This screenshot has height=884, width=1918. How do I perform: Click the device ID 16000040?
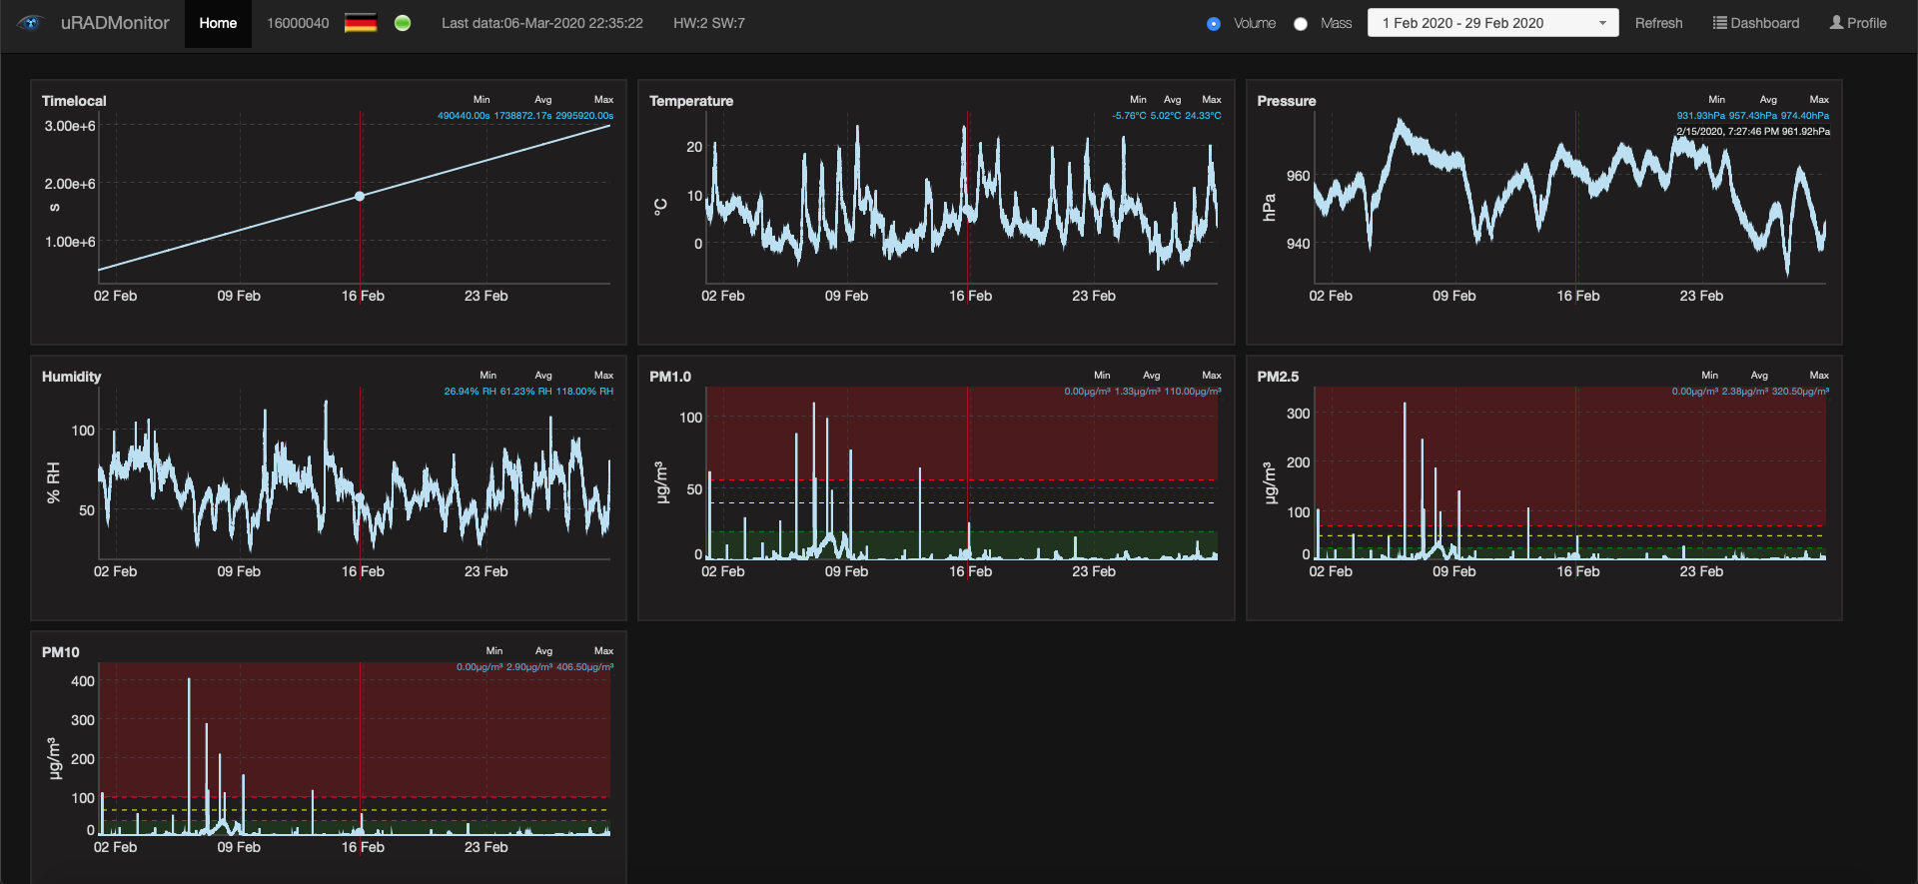298,23
